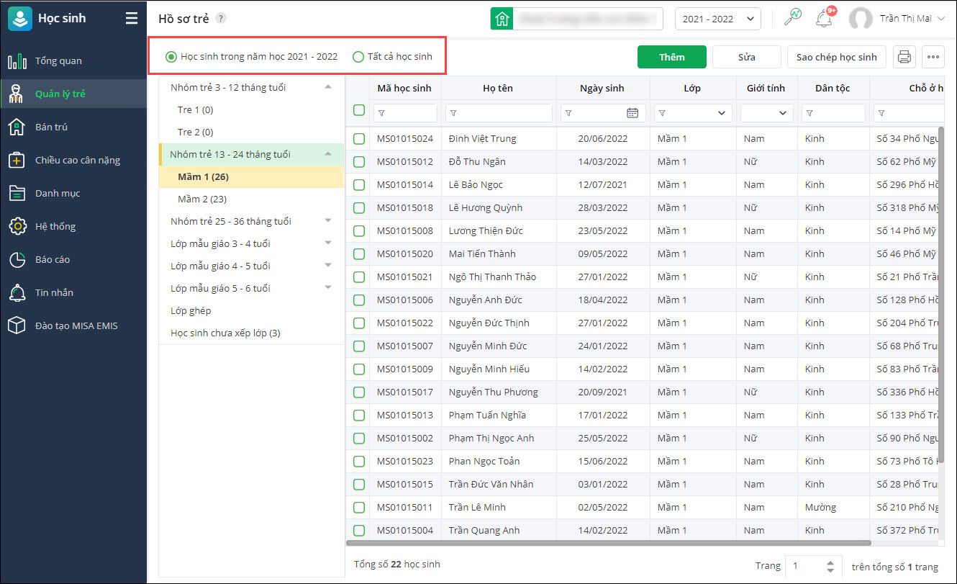Go to Báo cáo in the sidebar
The image size is (957, 584).
pyautogui.click(x=53, y=259)
